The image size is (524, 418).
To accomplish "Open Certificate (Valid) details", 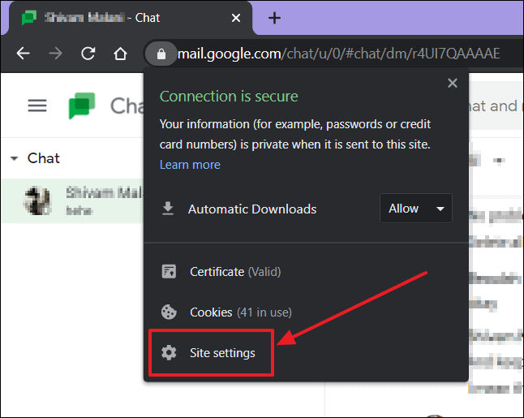I will click(x=235, y=272).
